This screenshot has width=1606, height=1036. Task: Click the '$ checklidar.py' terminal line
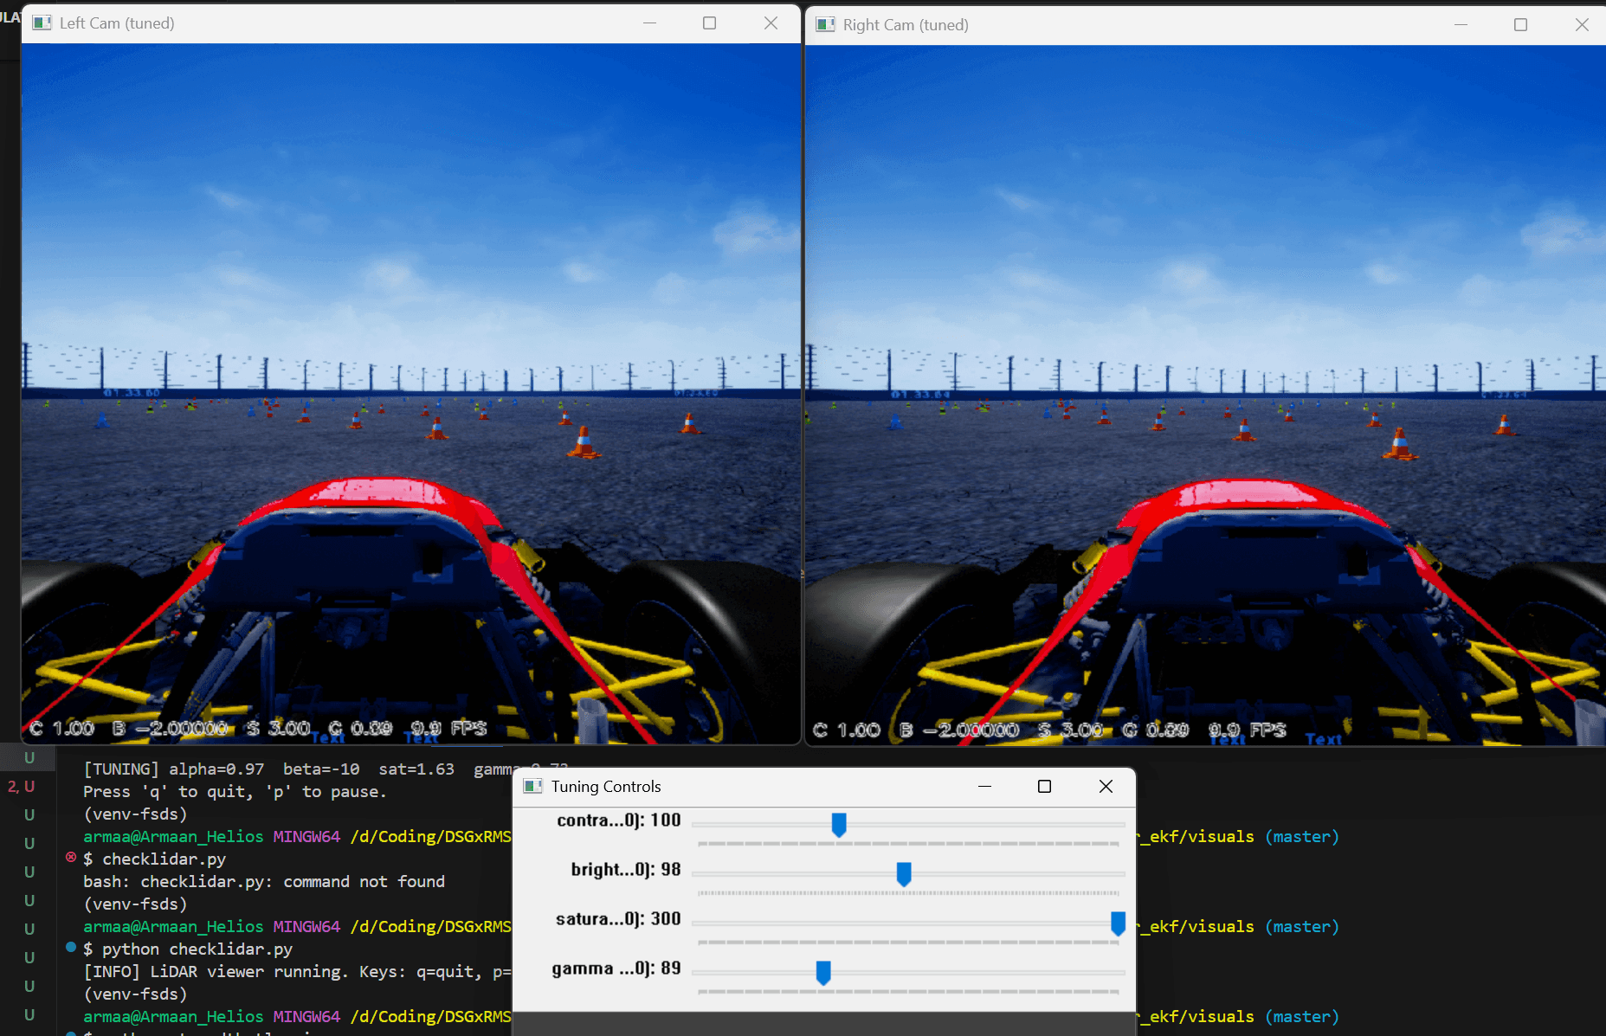coord(154,859)
